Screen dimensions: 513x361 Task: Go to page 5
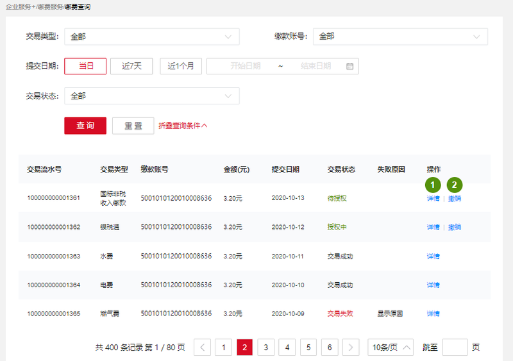pyautogui.click(x=308, y=348)
